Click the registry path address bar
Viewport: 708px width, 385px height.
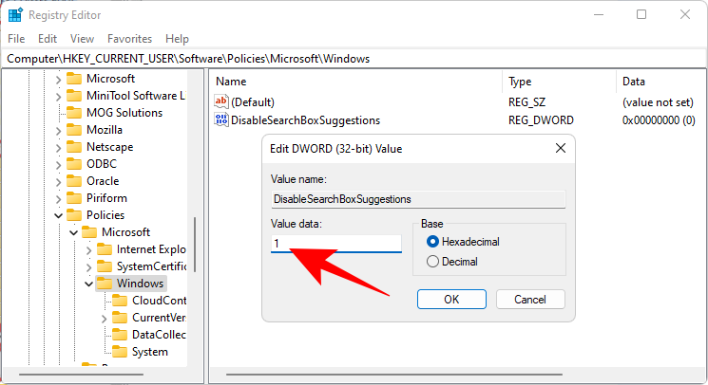[x=354, y=59]
